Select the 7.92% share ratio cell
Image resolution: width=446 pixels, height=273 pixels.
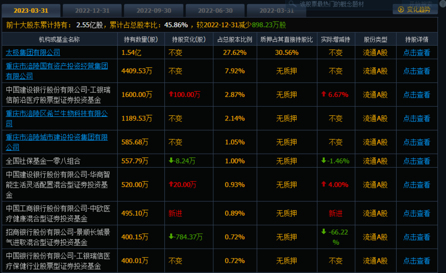tap(235, 71)
